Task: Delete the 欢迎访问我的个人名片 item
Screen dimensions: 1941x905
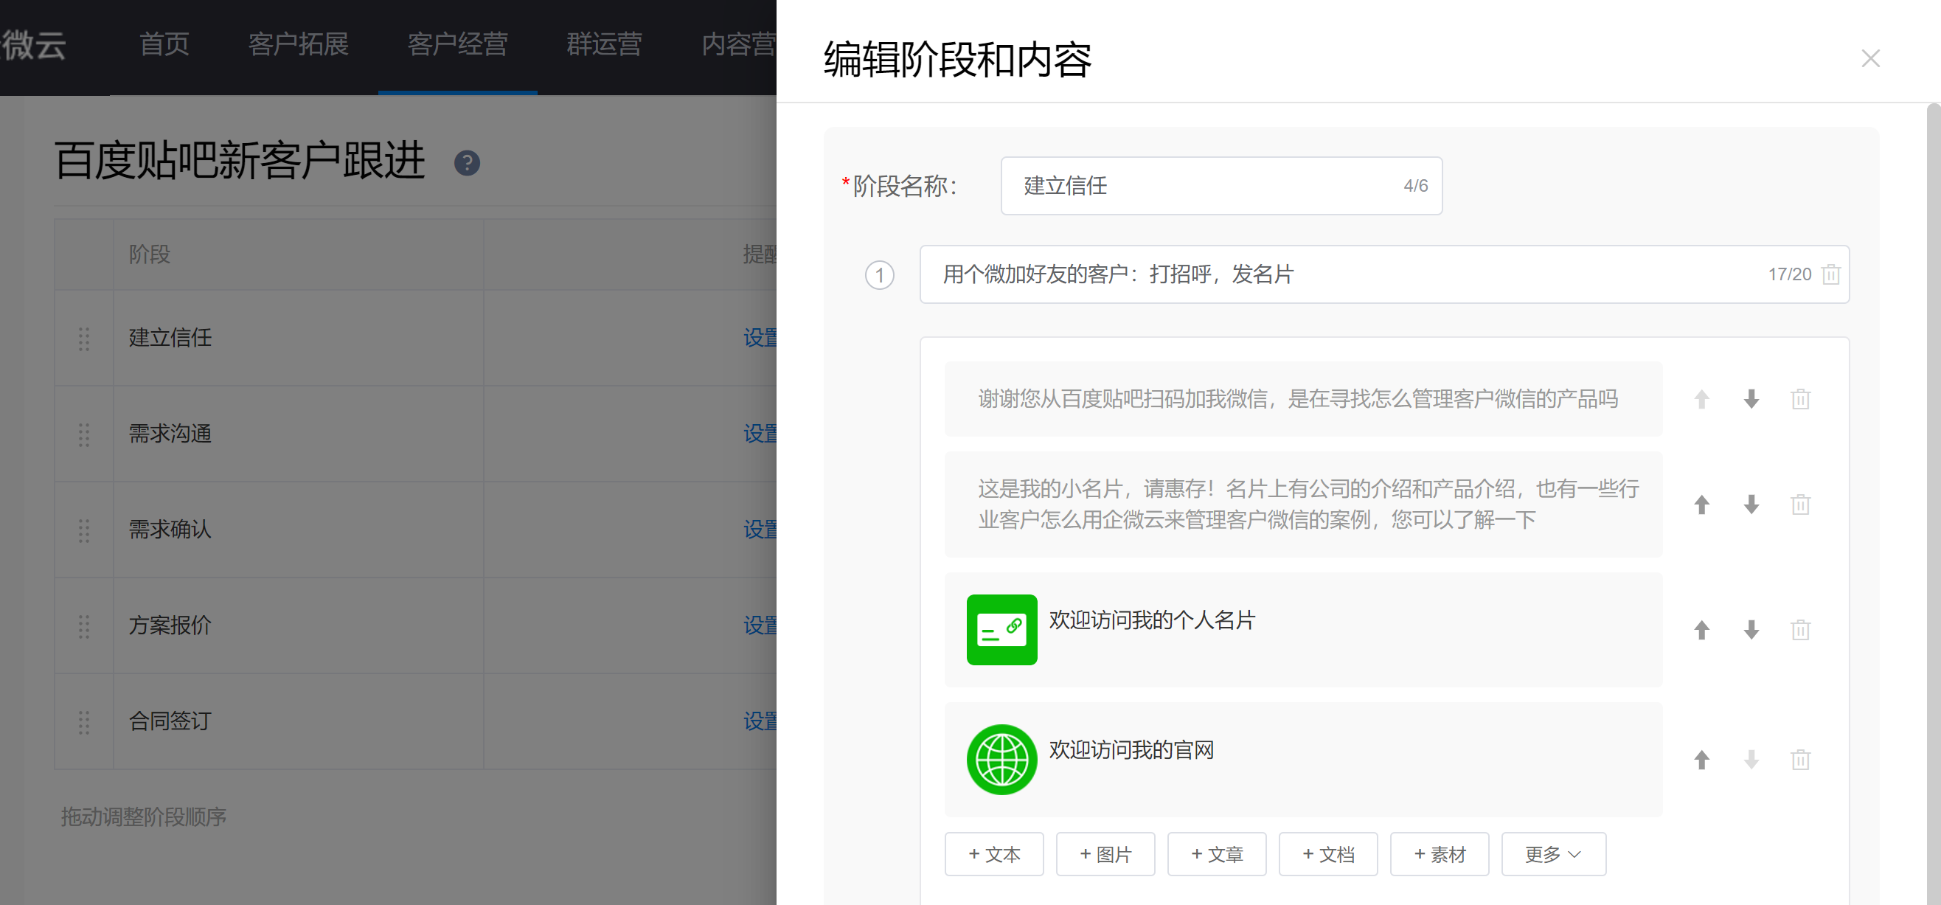Action: (1801, 630)
